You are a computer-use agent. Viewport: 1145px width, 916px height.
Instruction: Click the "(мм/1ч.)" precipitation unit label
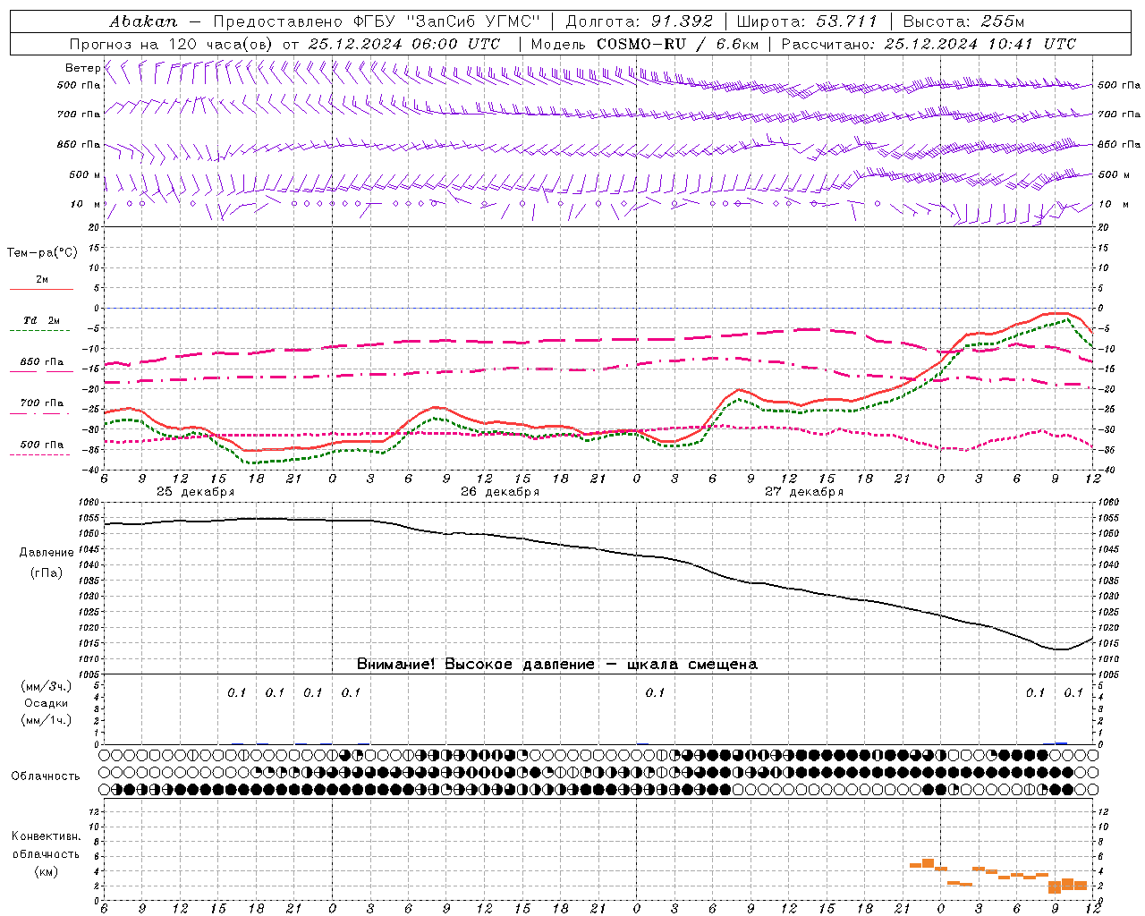tap(47, 720)
